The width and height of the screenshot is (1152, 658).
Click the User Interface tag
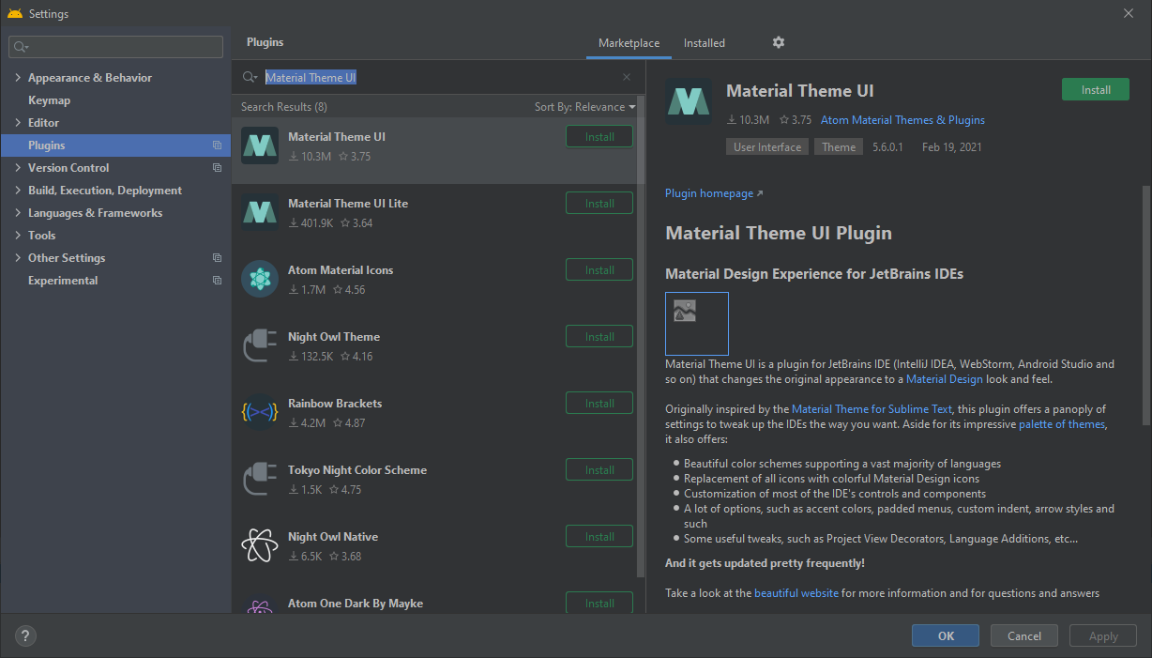point(767,147)
